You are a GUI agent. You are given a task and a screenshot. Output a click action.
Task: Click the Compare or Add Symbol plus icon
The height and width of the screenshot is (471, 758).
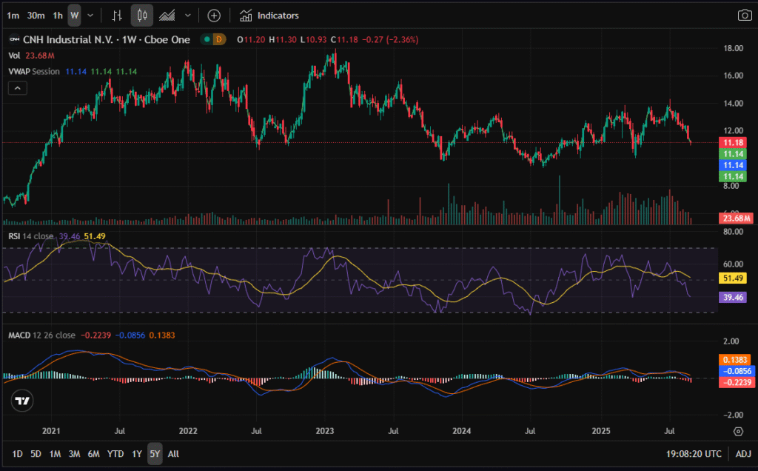[214, 15]
